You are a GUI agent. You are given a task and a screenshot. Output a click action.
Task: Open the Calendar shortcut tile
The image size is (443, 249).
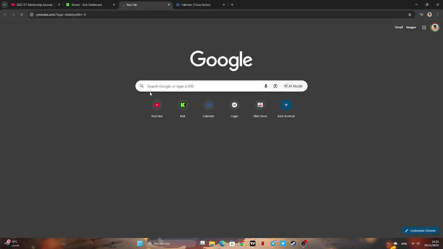point(208,109)
